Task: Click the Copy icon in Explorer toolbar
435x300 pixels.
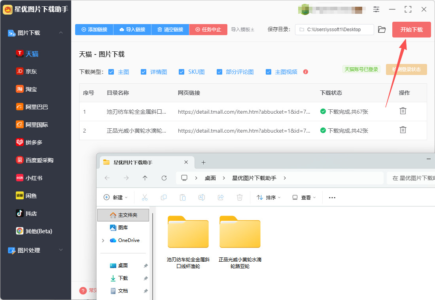Action: pos(164,197)
